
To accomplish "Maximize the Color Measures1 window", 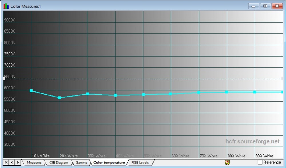I will pos(265,6).
